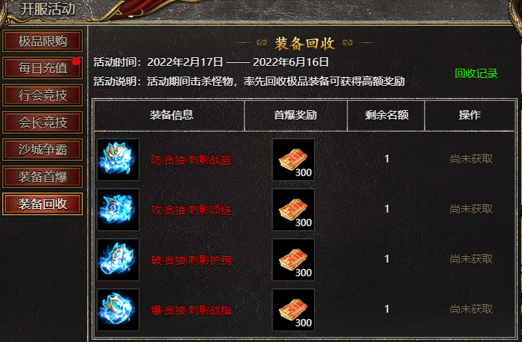Open the 极品限购 tab
The height and width of the screenshot is (342, 522).
[x=43, y=41]
